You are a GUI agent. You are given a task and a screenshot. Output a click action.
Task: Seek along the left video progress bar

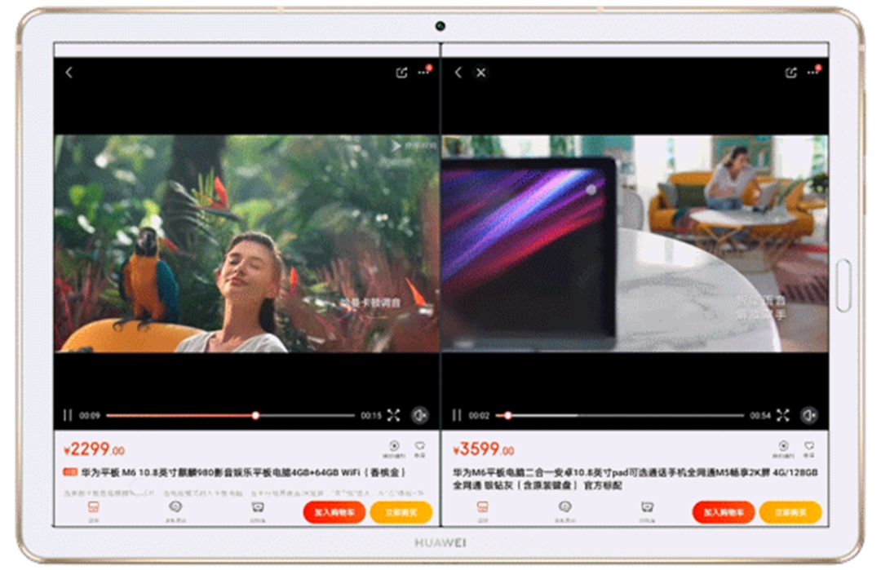click(x=230, y=416)
